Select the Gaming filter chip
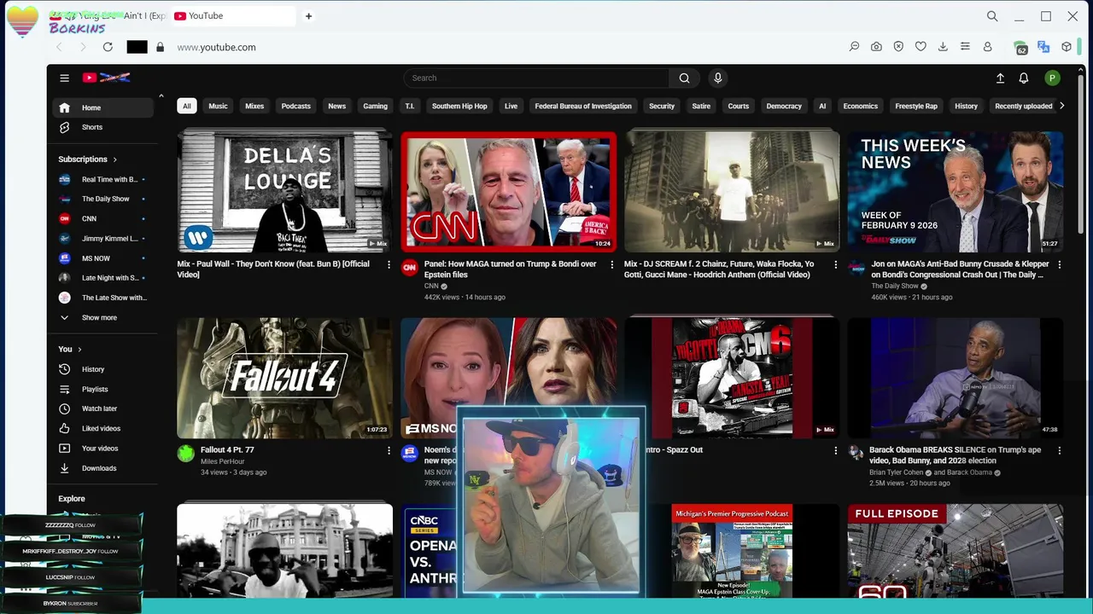Screen dimensions: 1093x614 (375, 106)
